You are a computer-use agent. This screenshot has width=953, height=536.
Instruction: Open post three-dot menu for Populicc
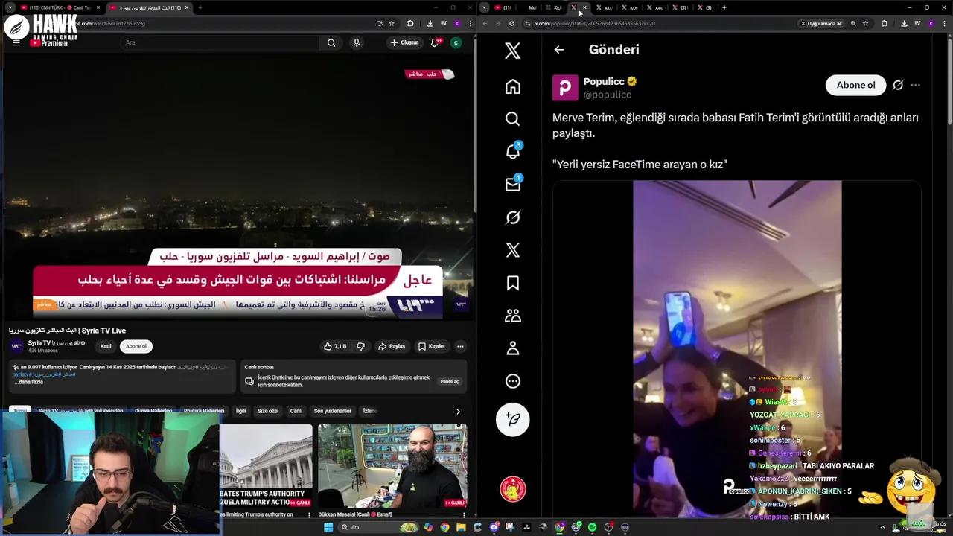point(916,85)
